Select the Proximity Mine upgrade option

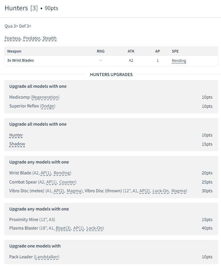(24, 220)
